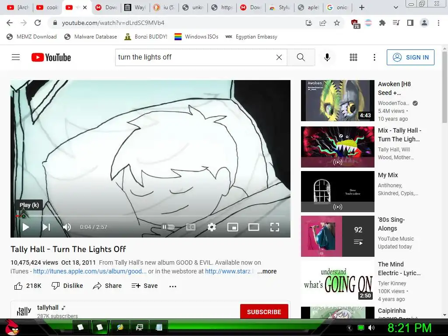
Task: Clear the YouTube search query
Action: click(x=279, y=57)
